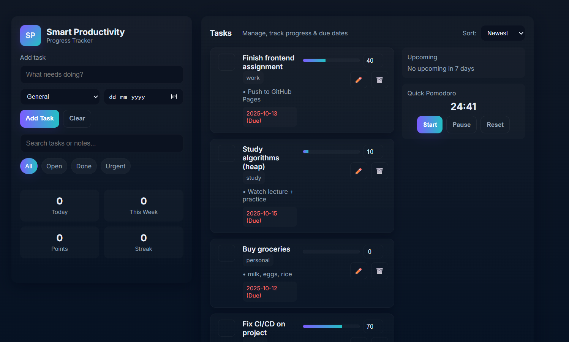Image resolution: width=569 pixels, height=342 pixels.
Task: Check off Finish frontend assignment task
Action: (226, 62)
